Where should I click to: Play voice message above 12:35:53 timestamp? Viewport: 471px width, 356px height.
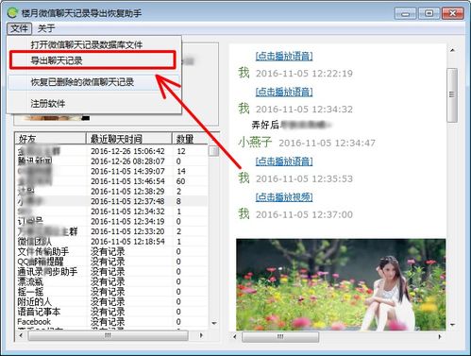click(x=284, y=161)
